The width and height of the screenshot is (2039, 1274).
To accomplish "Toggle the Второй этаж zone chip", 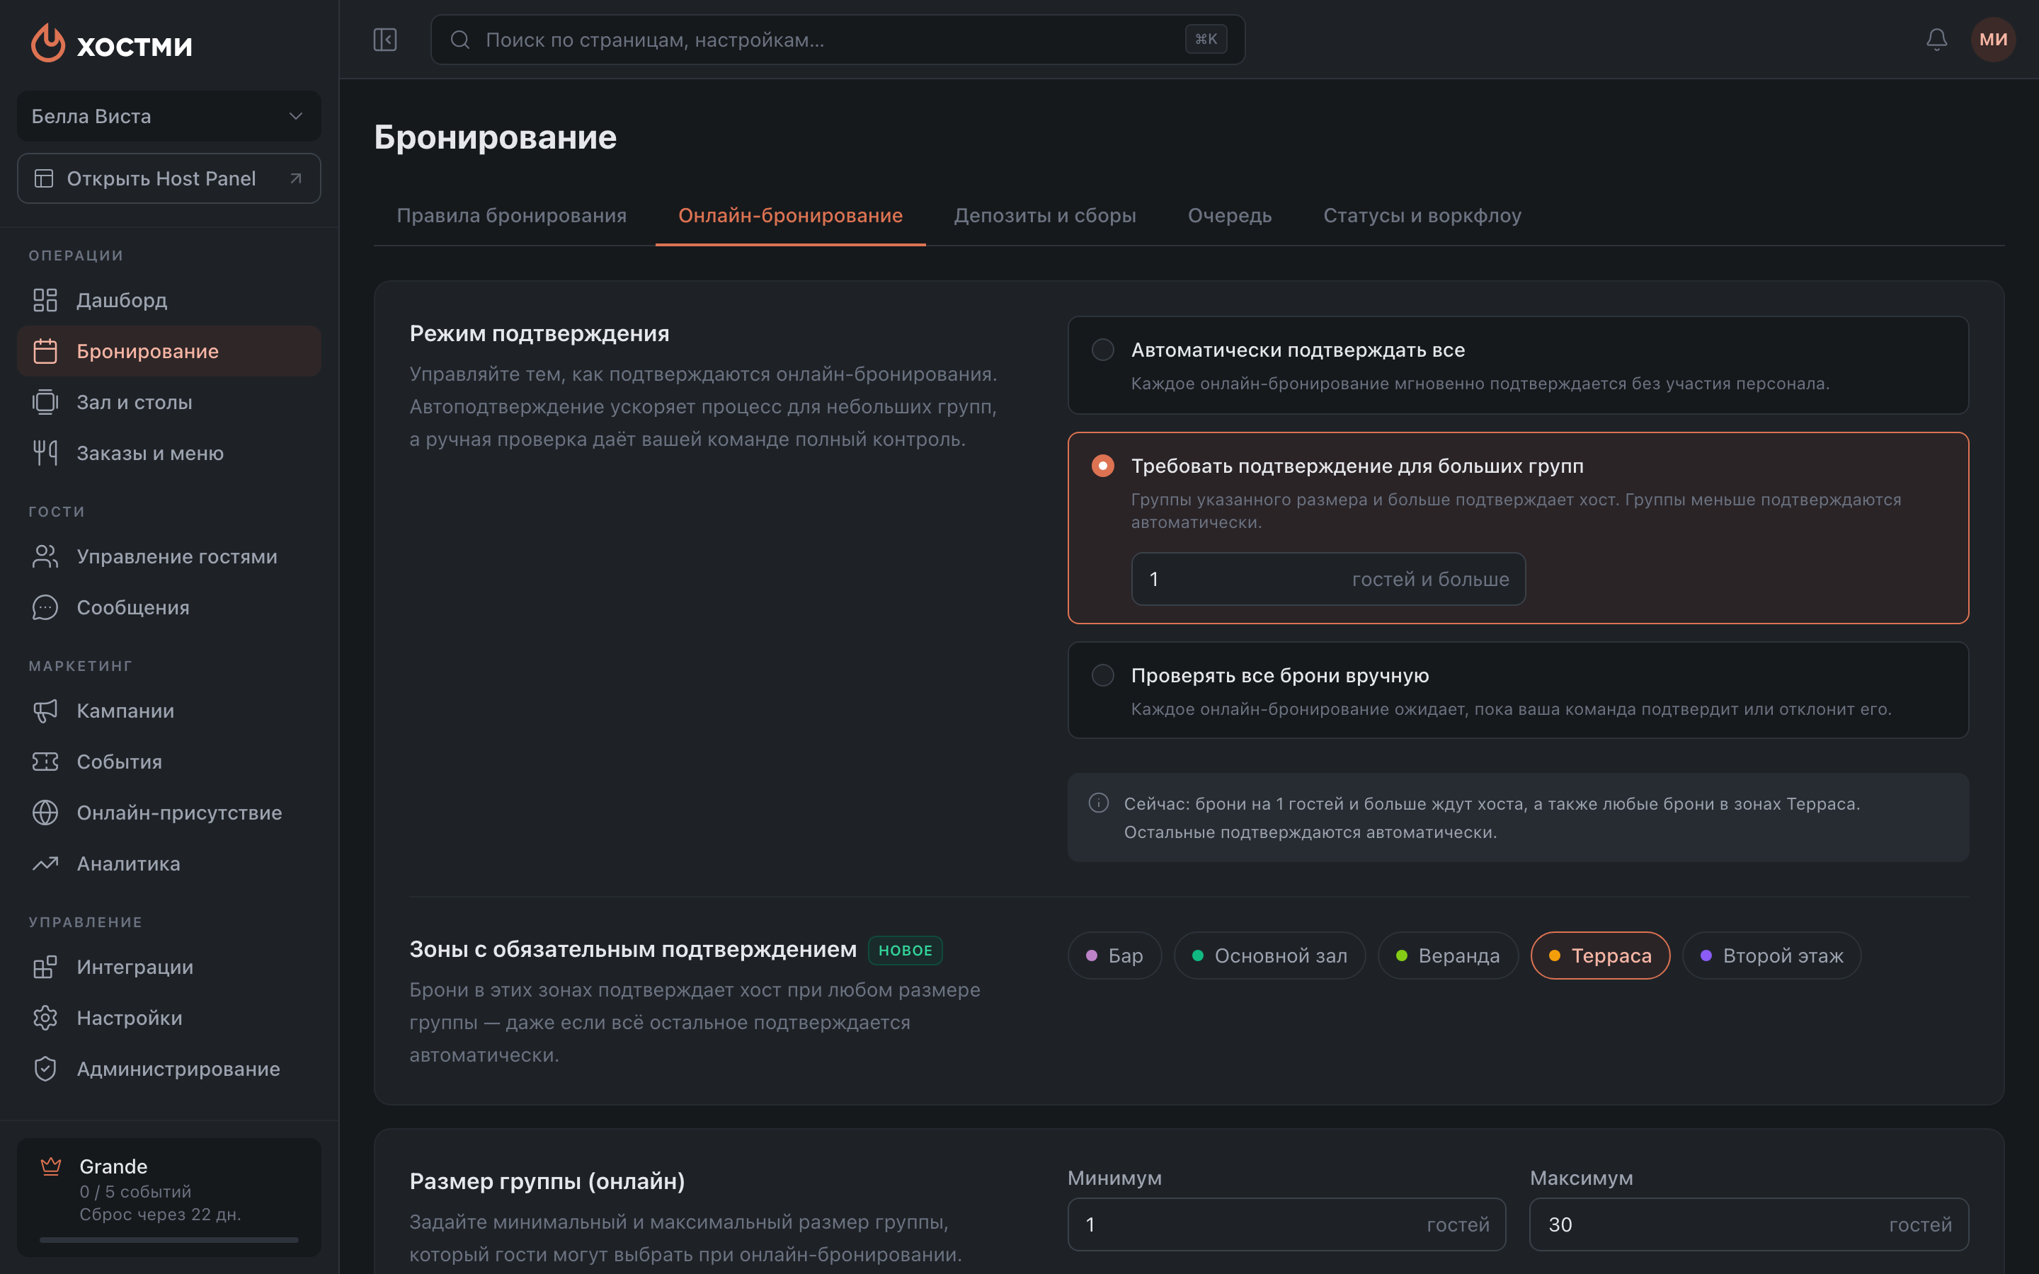I will coord(1772,955).
